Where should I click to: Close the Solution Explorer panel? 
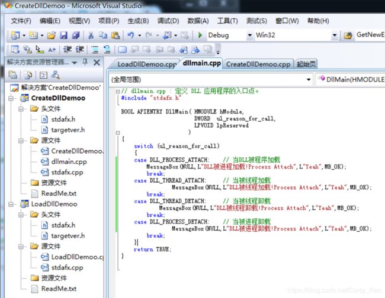pos(97,63)
